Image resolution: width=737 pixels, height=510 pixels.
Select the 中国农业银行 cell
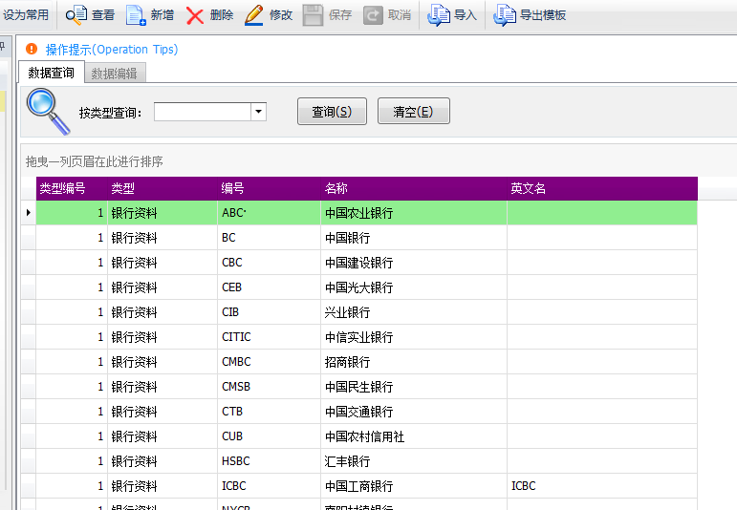[414, 213]
